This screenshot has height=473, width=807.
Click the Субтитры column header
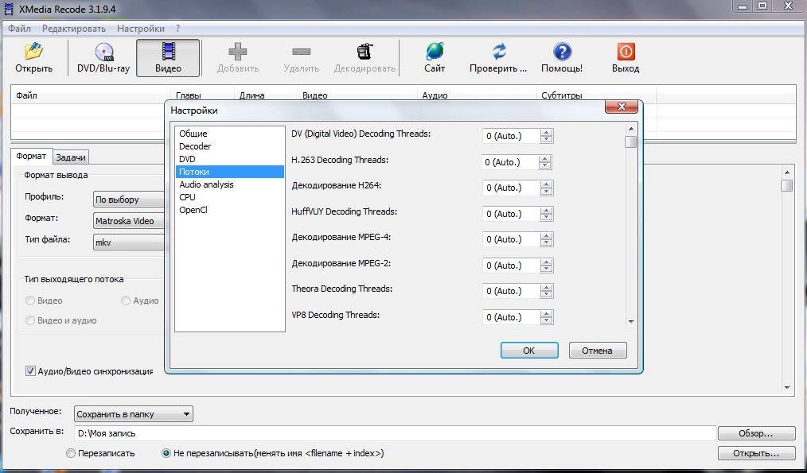click(597, 95)
